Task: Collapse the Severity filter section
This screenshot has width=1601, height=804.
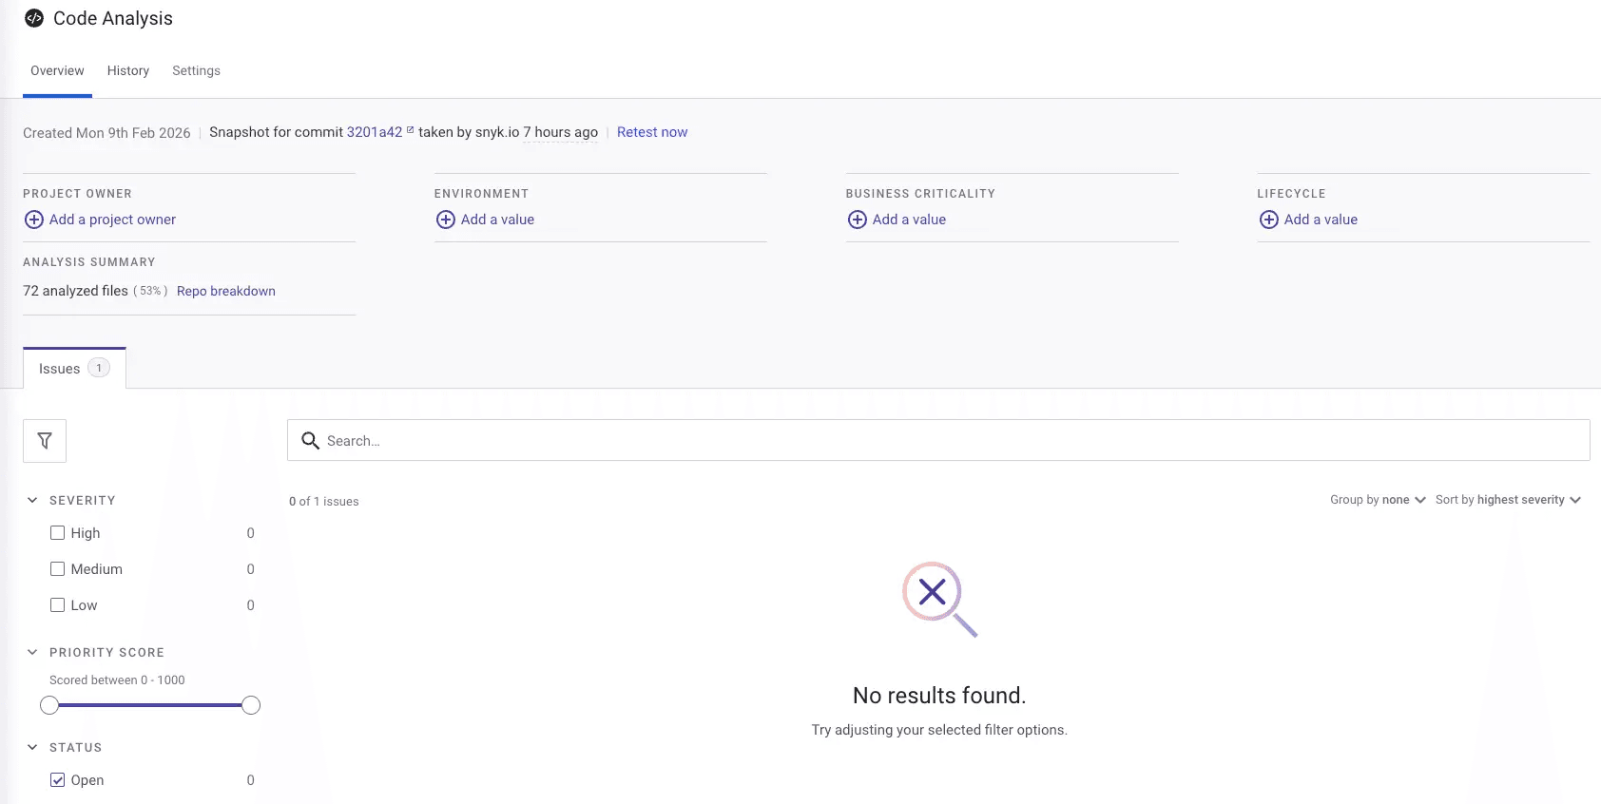Action: coord(32,500)
